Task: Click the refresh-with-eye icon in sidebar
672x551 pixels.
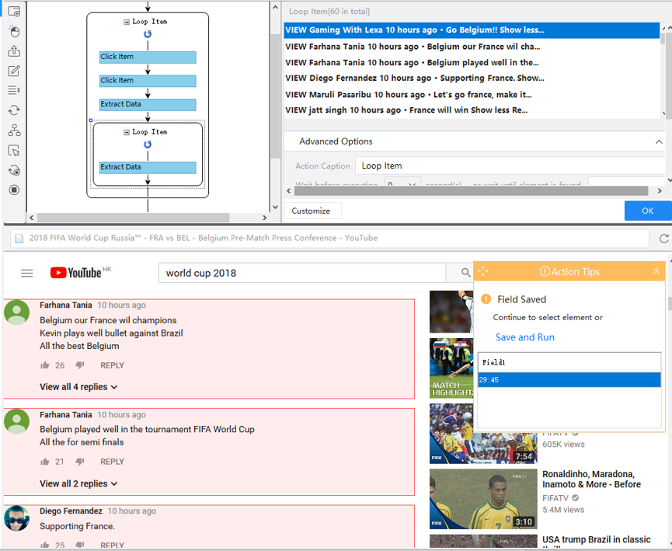Action: pos(14,170)
